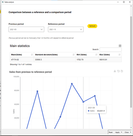
Task: Click the 63,631.9 tooltip value
Action: 101,111
